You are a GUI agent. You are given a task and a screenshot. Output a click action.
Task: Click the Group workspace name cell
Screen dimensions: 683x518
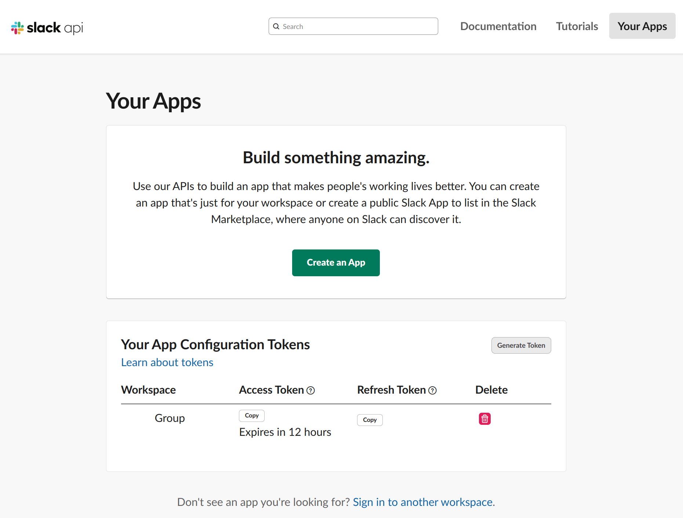click(170, 418)
